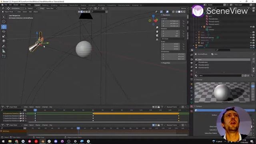Switch to rendered viewport shading
Image resolution: width=256 pixels, height=144 pixels.
(x=184, y=12)
